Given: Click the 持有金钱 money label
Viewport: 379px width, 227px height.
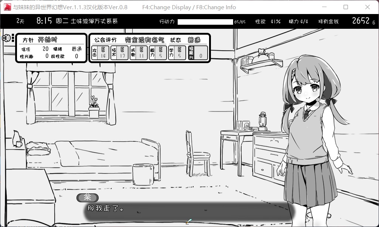Looking at the screenshot, I should [x=328, y=21].
